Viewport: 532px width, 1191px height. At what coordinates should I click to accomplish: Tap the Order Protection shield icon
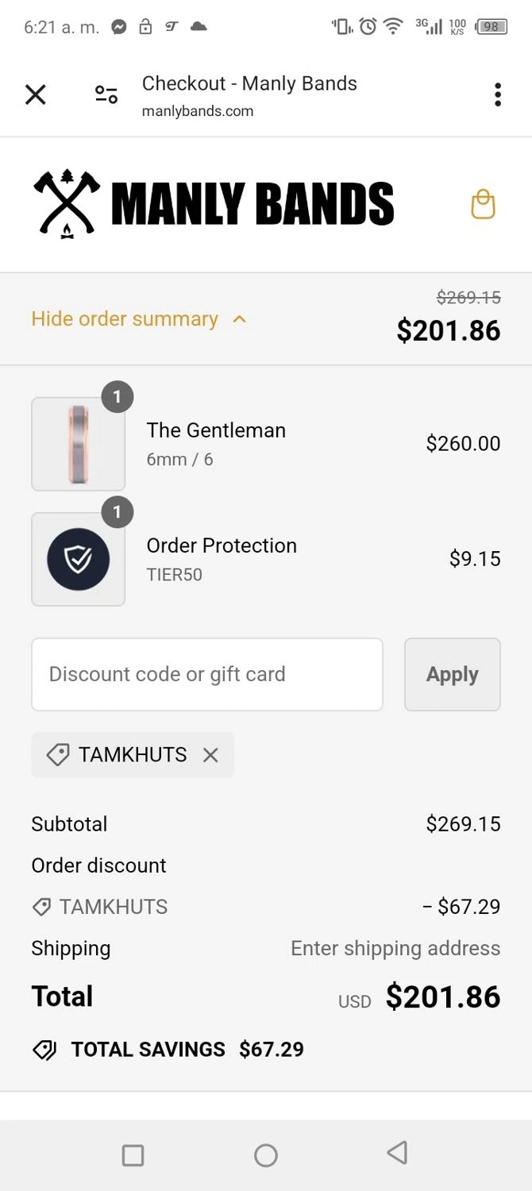[78, 559]
